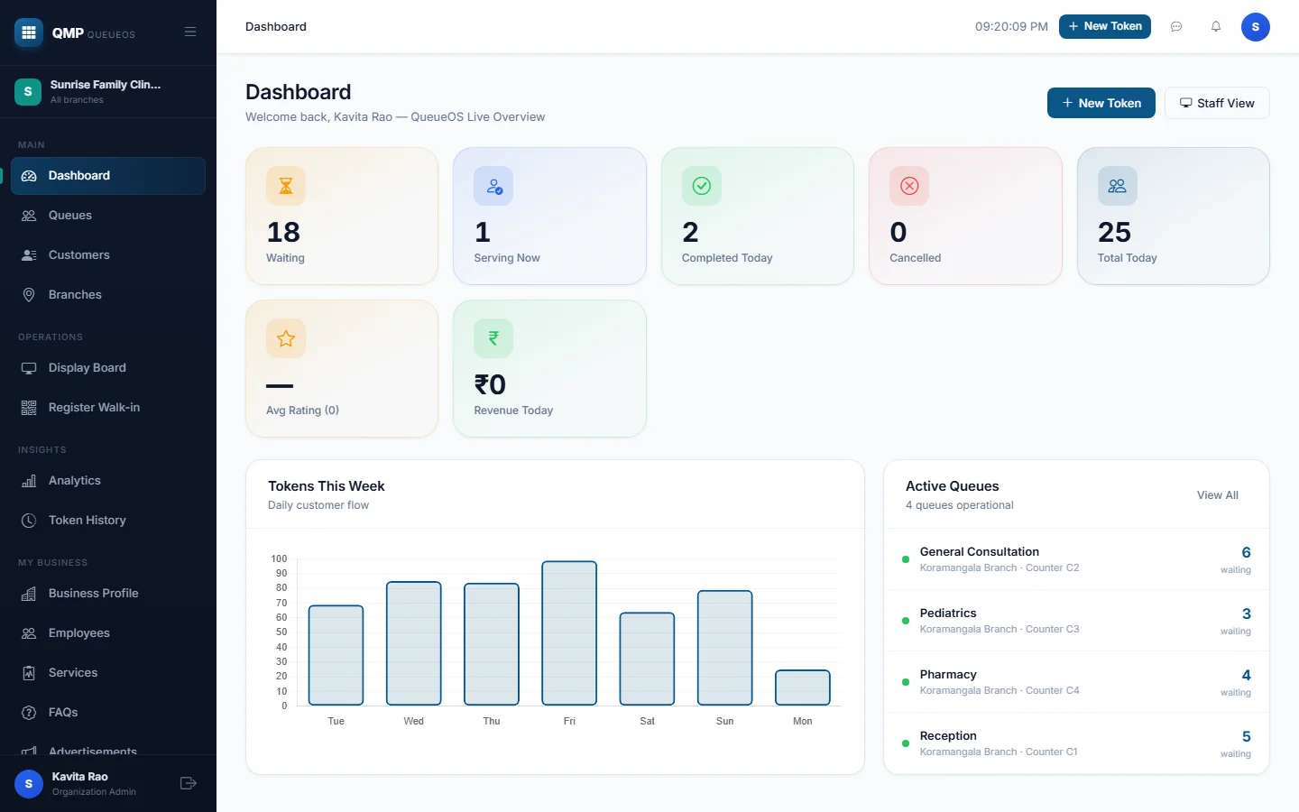Click the blue user avatar in top bar

[1256, 27]
